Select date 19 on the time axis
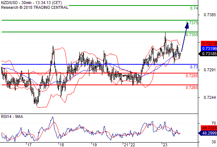The width and height of the screenshot is (217, 147). [95, 145]
